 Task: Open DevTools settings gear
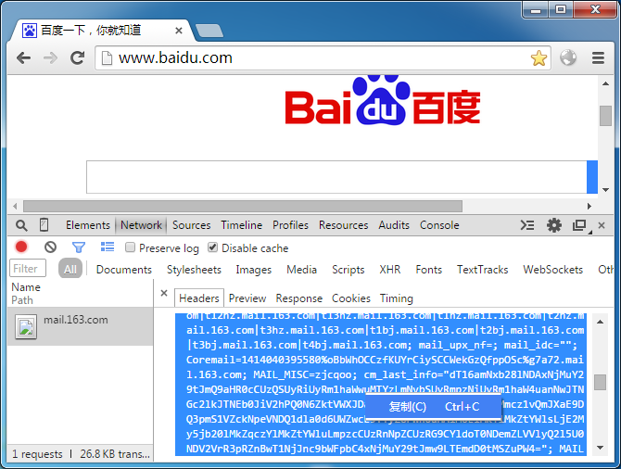[x=553, y=225]
